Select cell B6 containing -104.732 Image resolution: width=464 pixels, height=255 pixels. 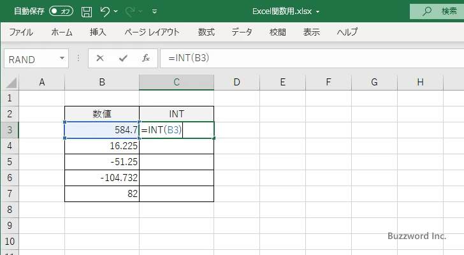tap(102, 178)
